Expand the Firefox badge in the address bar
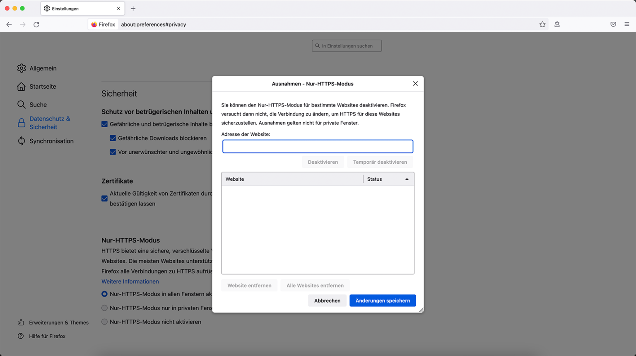 point(103,24)
